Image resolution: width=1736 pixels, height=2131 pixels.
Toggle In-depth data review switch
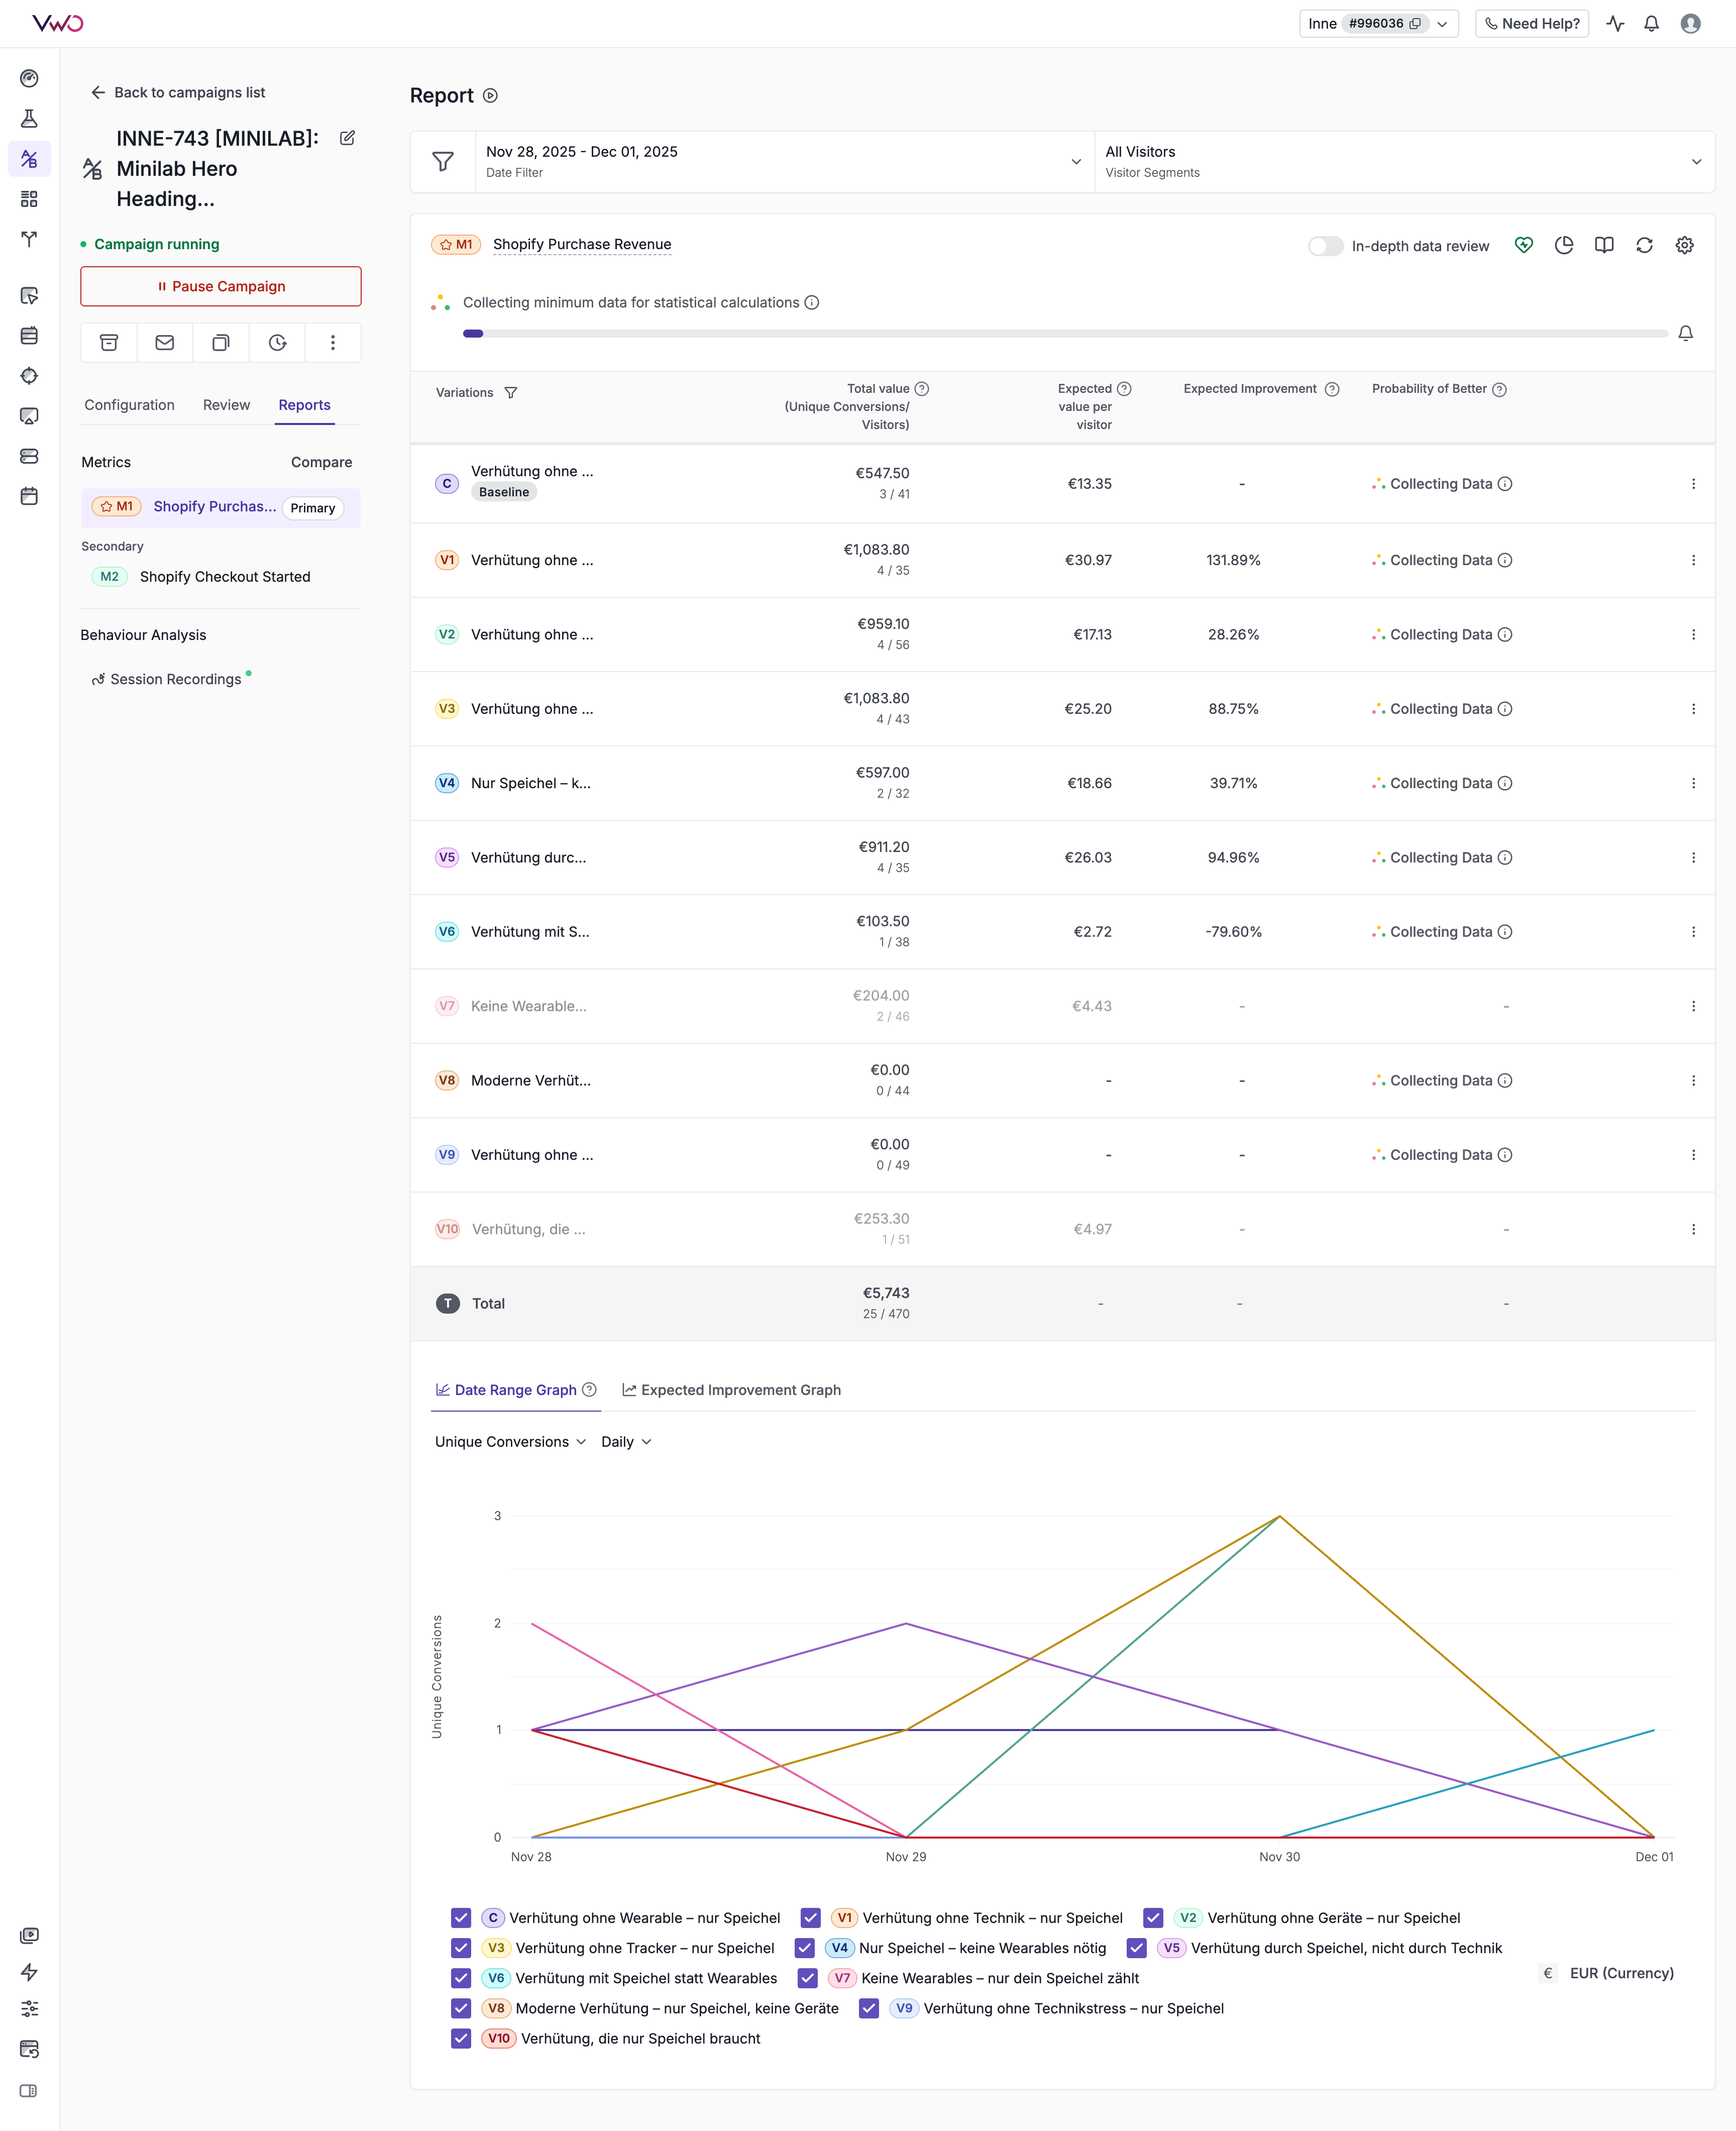(x=1325, y=246)
